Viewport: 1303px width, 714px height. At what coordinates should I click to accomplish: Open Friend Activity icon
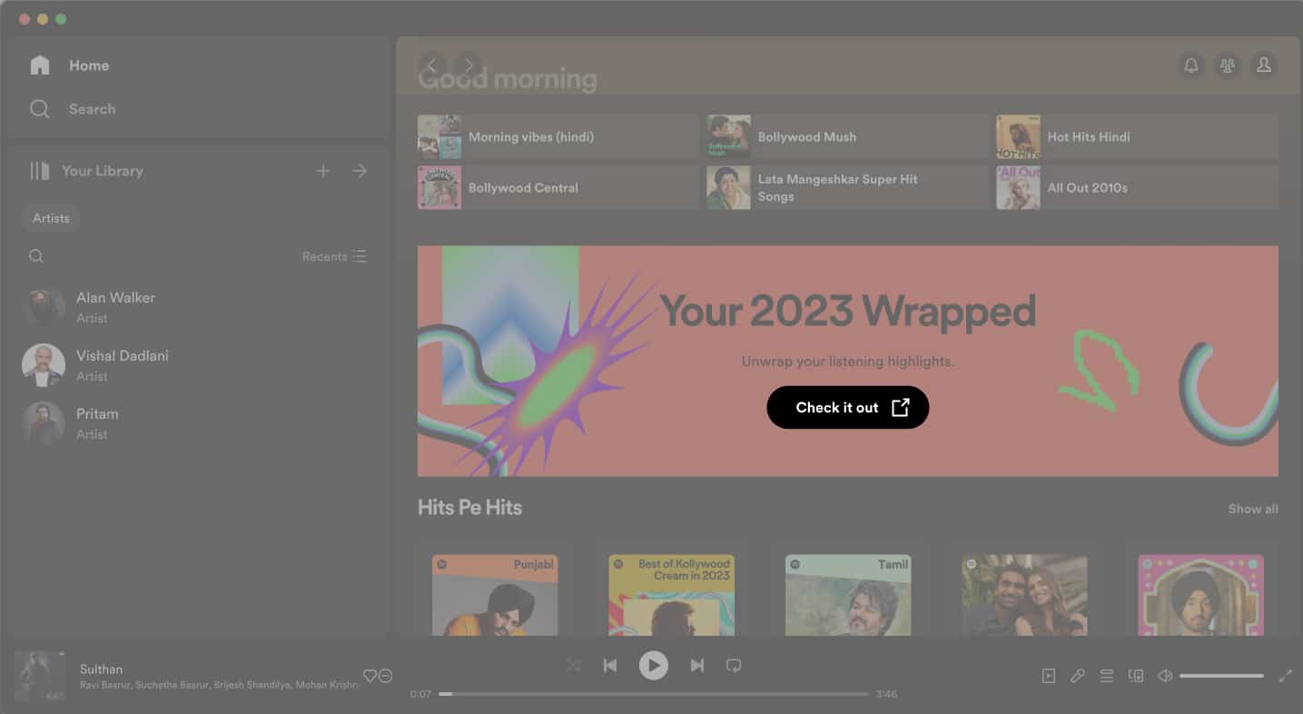(x=1227, y=65)
